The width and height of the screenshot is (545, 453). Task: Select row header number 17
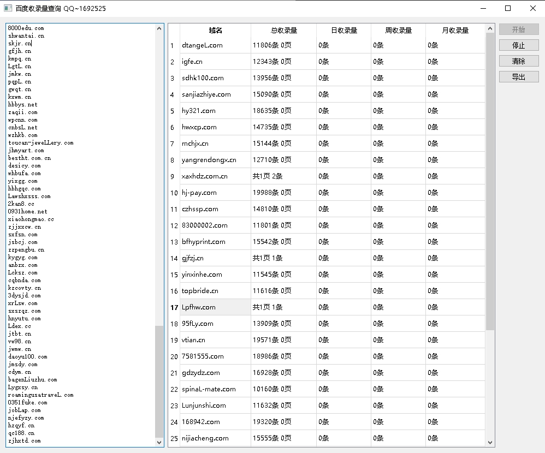(x=174, y=307)
